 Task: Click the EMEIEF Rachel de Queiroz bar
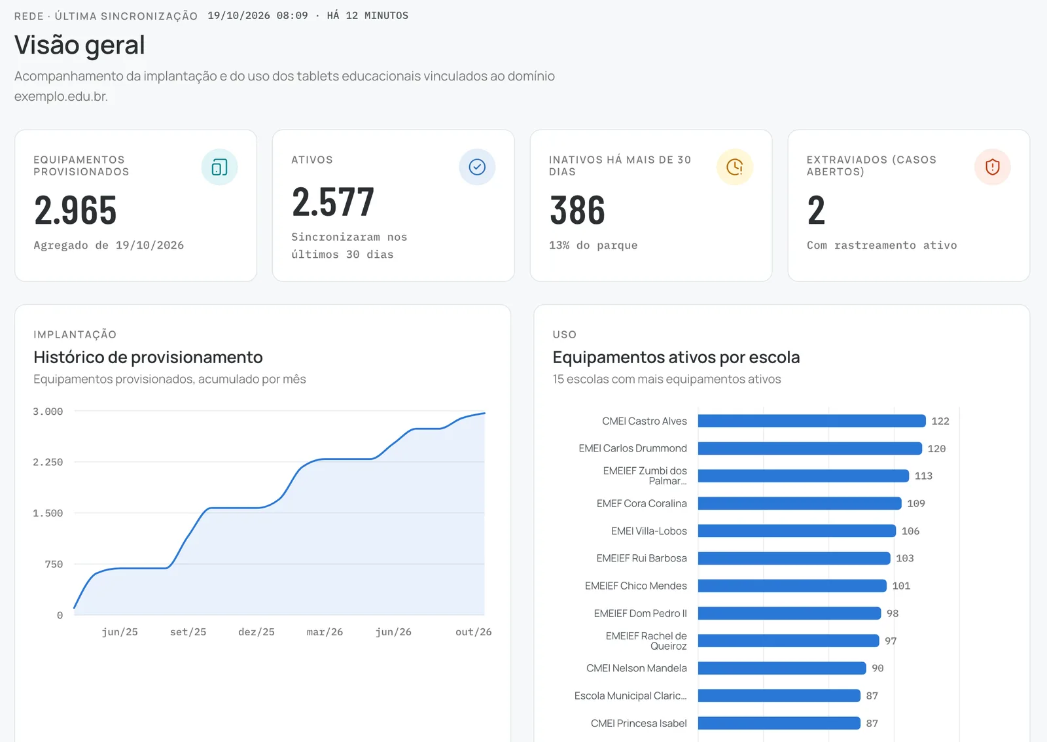point(789,641)
